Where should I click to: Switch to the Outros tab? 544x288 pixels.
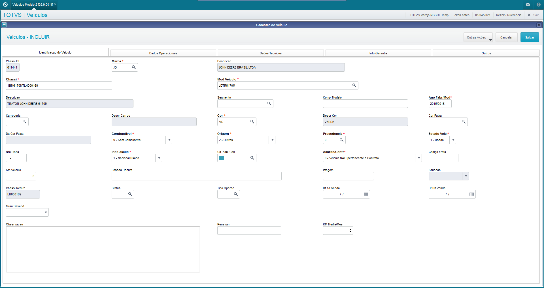[486, 53]
